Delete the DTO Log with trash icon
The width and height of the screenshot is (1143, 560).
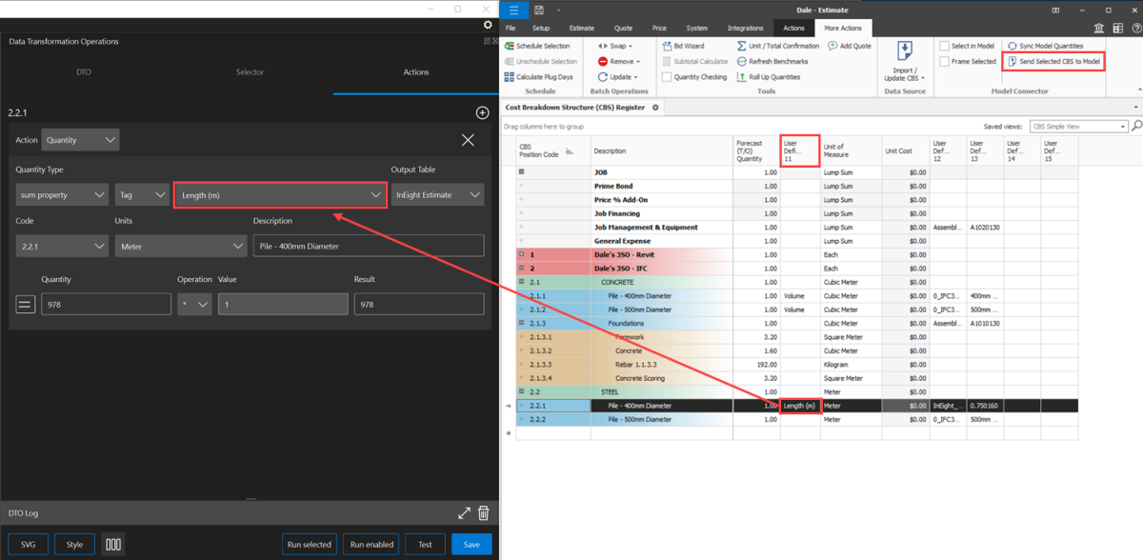[x=483, y=513]
